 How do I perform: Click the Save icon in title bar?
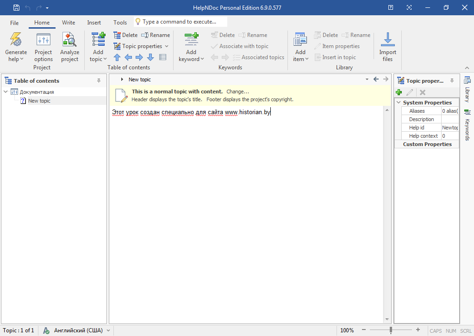[16, 7]
